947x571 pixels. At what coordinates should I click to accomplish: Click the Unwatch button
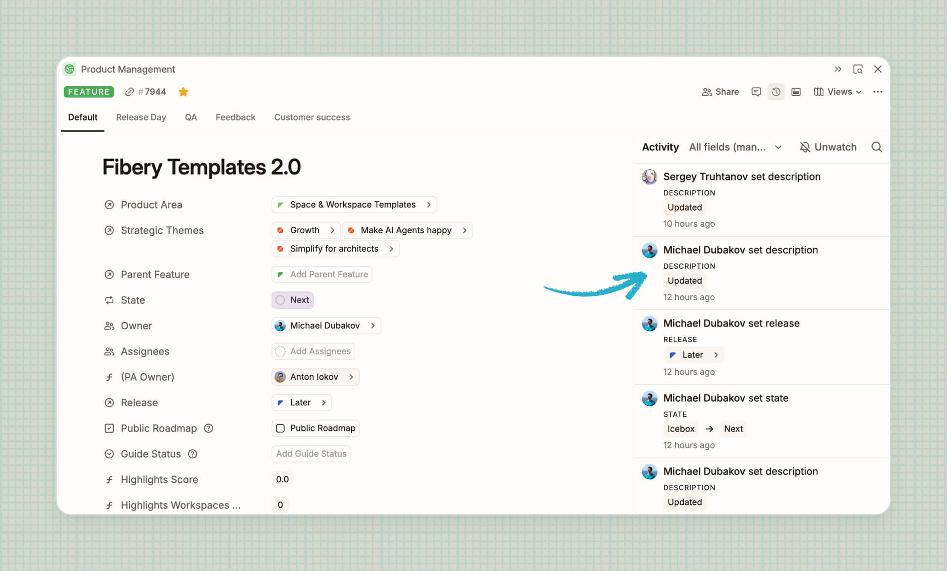point(828,147)
